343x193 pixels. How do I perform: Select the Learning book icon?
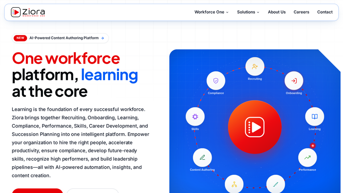[x=314, y=117]
